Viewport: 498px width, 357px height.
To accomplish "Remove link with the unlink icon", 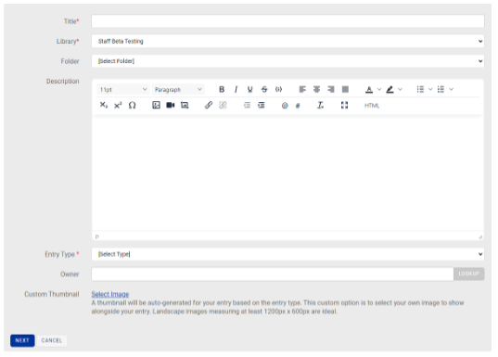I will click(223, 105).
